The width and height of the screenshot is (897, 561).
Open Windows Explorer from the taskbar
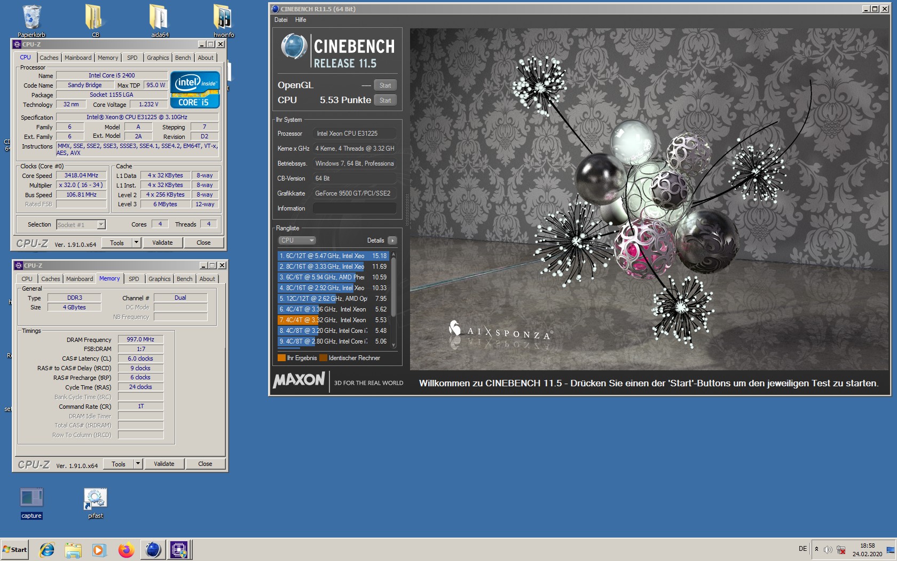(x=73, y=550)
